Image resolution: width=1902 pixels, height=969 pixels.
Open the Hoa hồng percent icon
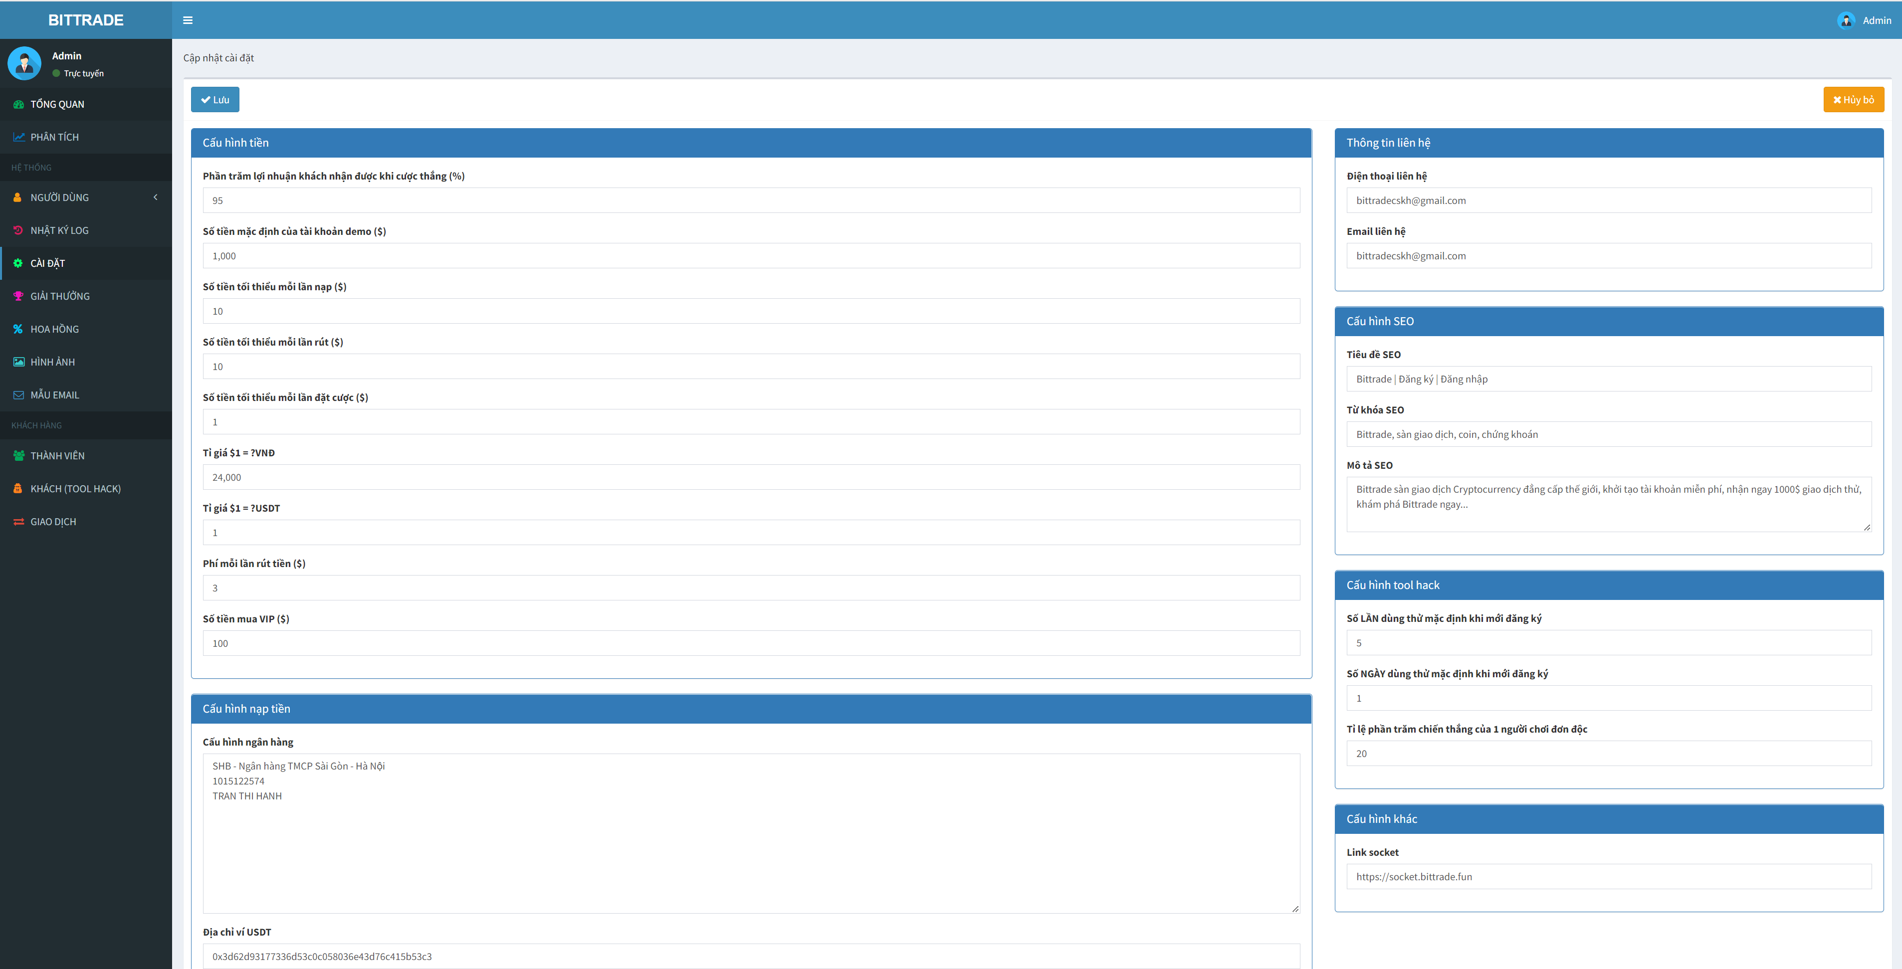(18, 329)
